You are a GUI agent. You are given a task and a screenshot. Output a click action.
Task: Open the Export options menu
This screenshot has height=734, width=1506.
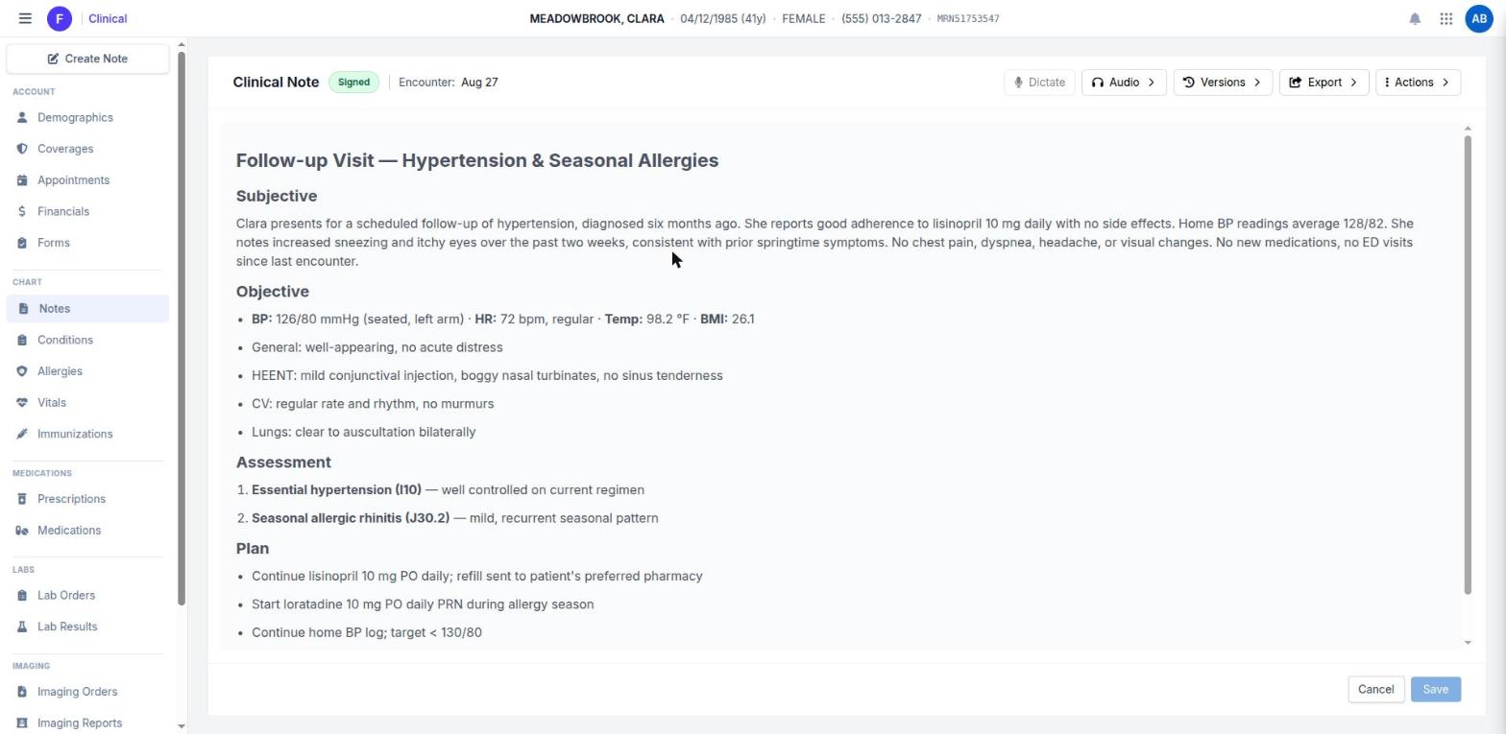coord(1324,83)
